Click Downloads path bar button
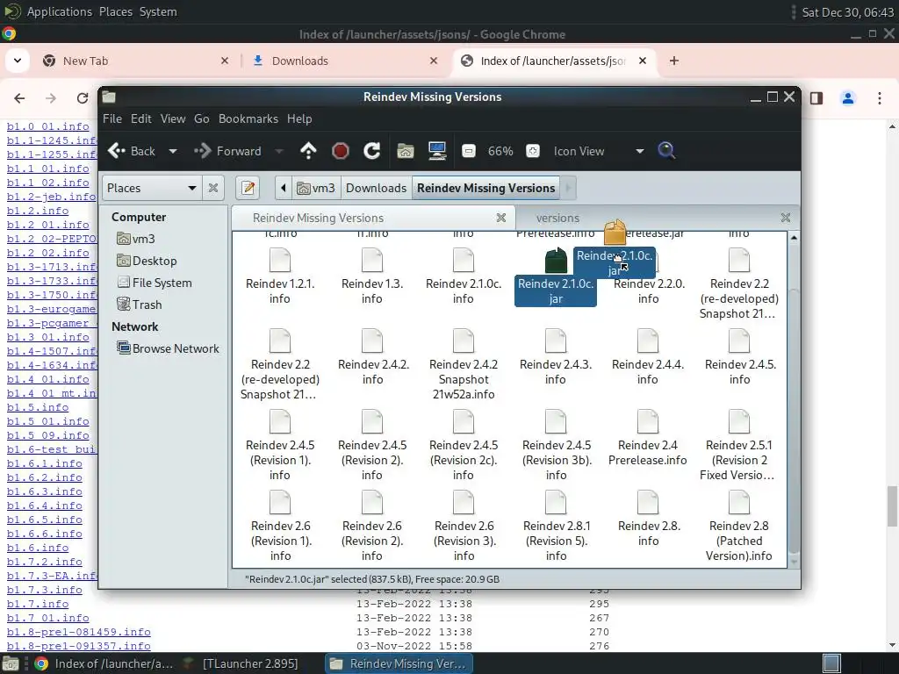The width and height of the screenshot is (899, 674). (376, 188)
